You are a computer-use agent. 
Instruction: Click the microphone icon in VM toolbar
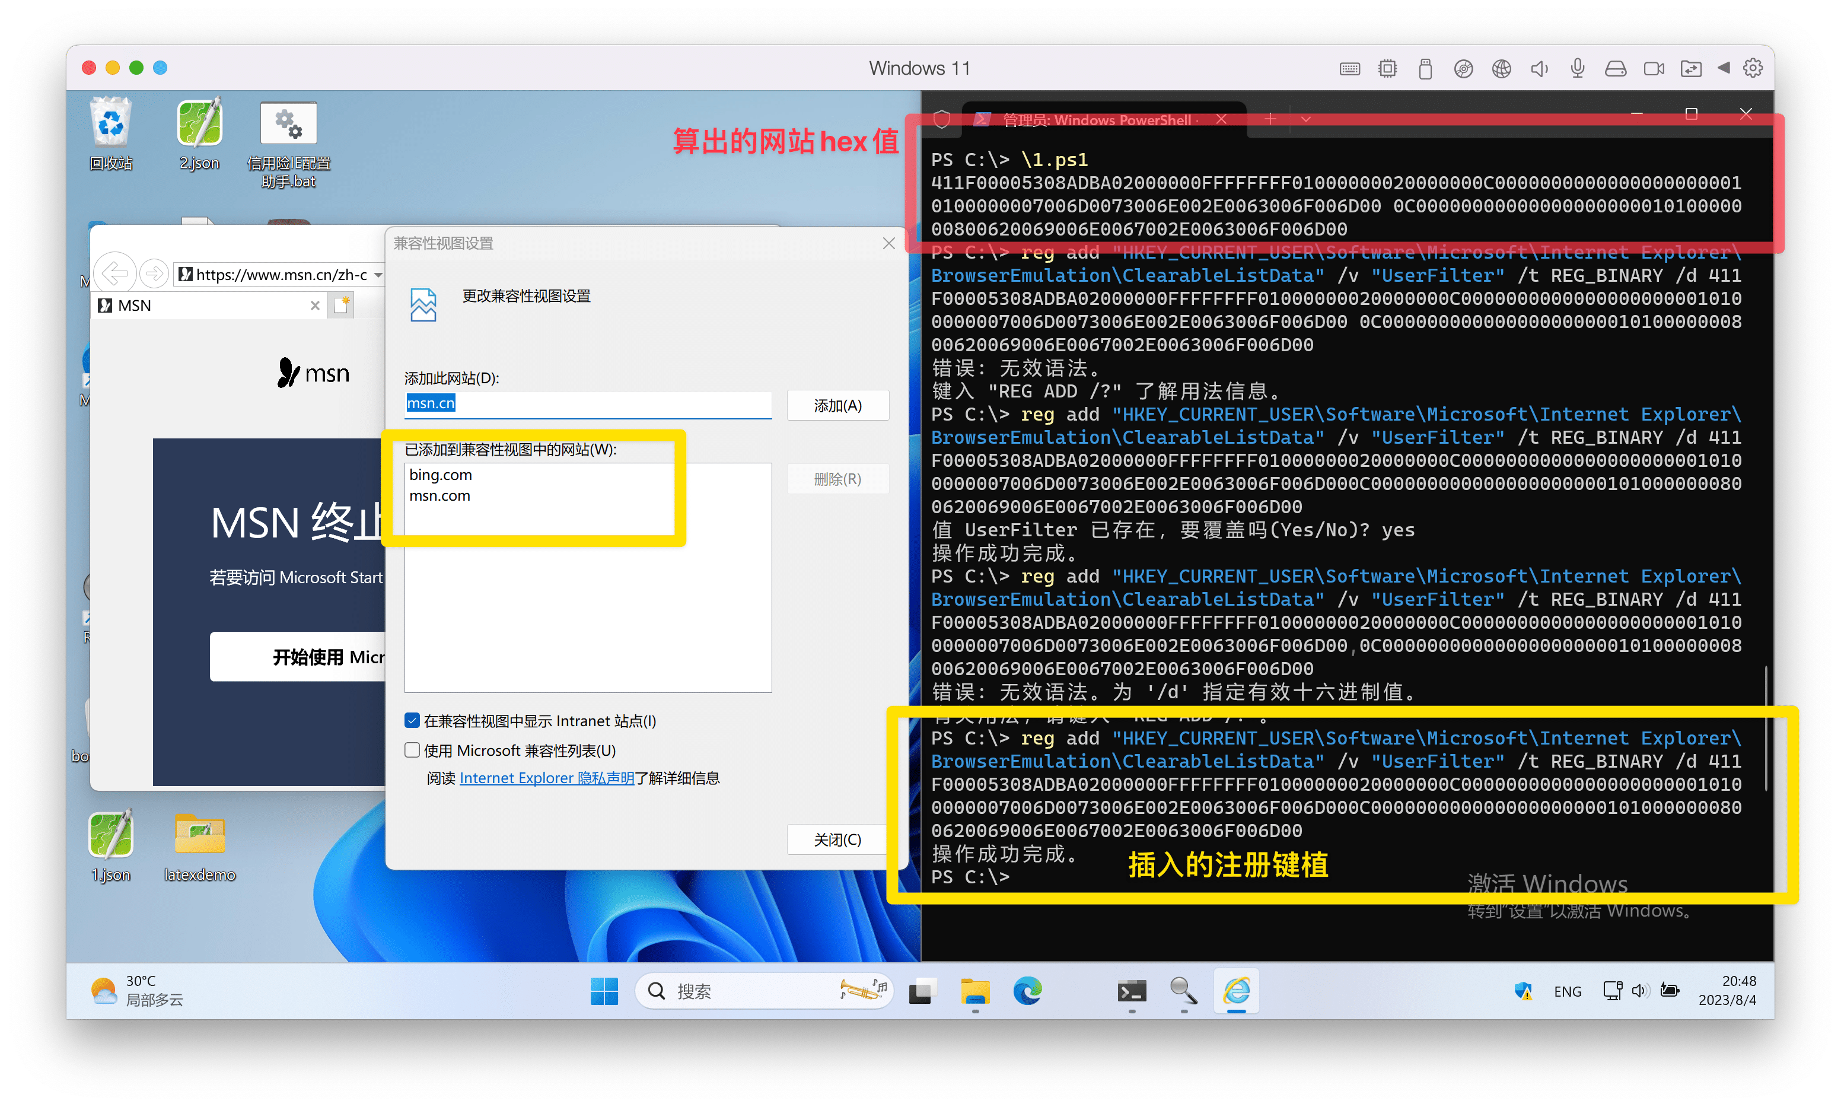tap(1576, 68)
